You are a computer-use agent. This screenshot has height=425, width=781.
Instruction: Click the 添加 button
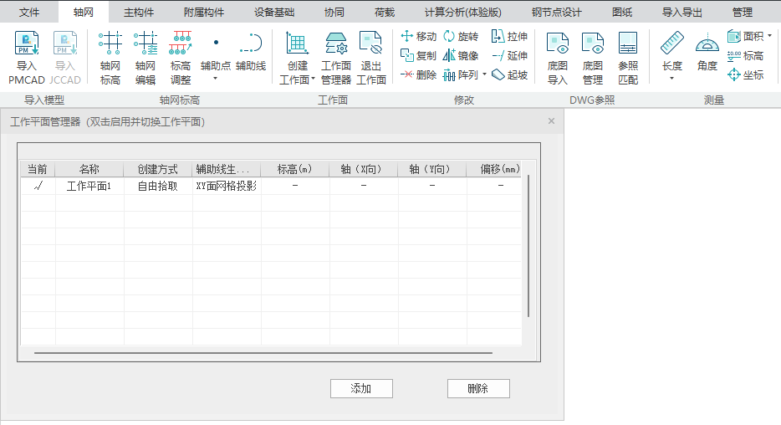361,388
